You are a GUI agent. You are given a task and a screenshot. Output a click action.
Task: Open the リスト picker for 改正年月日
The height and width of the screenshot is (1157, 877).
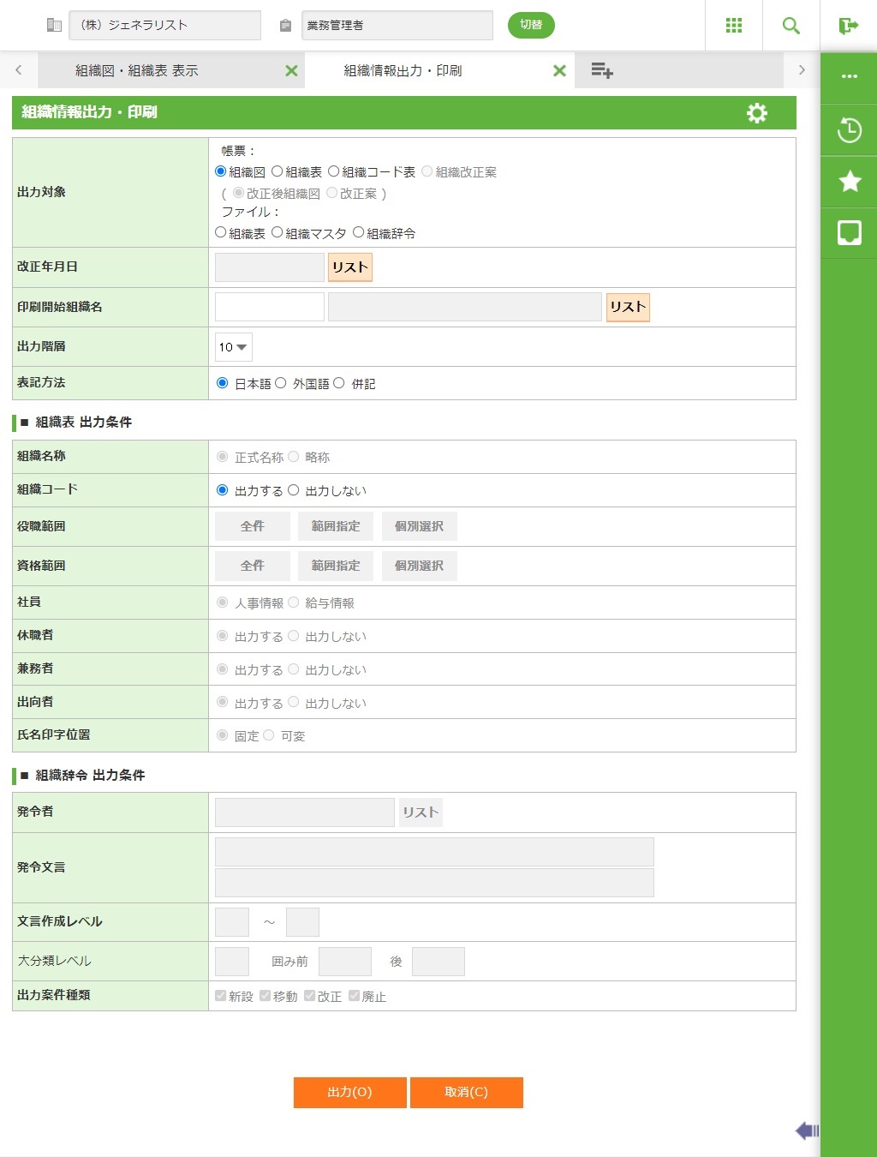[349, 267]
